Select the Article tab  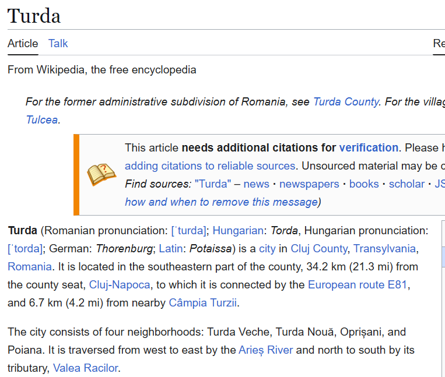(x=23, y=44)
